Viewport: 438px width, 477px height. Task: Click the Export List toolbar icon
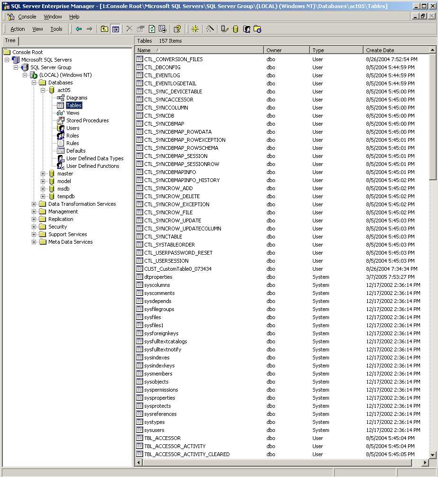click(163, 29)
